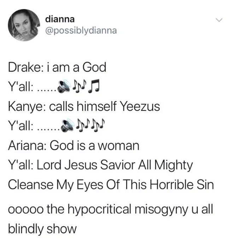Select the line "Drake: i am a God"
This screenshot has width=228, height=241.
[x=57, y=67]
